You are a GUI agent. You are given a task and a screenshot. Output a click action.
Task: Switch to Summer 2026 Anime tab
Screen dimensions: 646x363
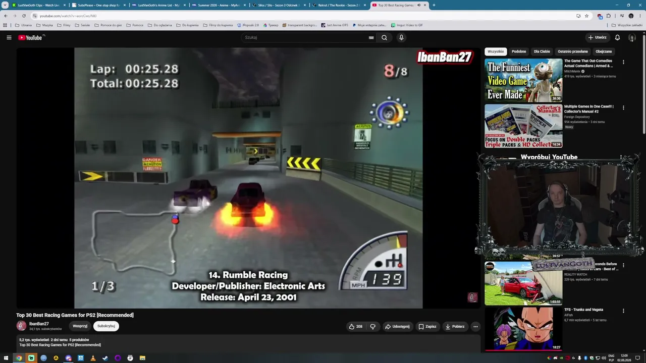(220, 5)
